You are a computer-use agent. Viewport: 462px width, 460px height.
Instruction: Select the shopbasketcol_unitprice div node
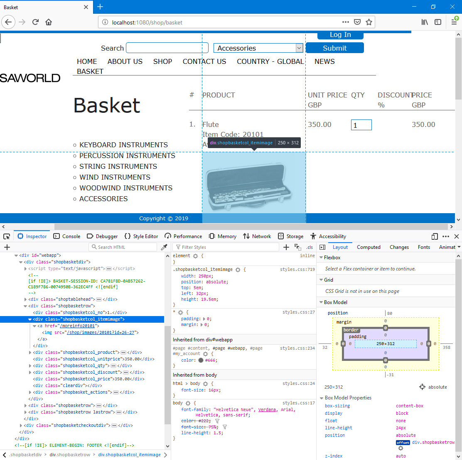tap(94, 359)
